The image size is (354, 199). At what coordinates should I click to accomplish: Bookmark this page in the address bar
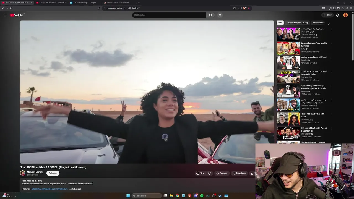(x=99, y=8)
